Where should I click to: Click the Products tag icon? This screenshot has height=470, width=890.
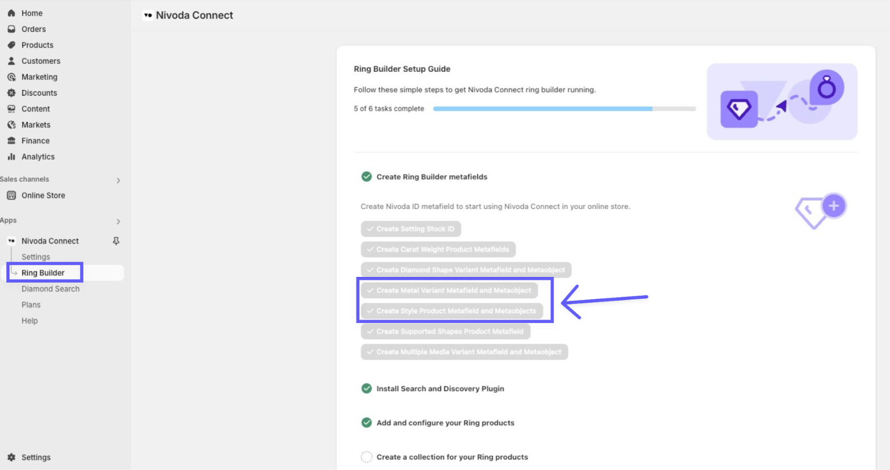click(11, 45)
